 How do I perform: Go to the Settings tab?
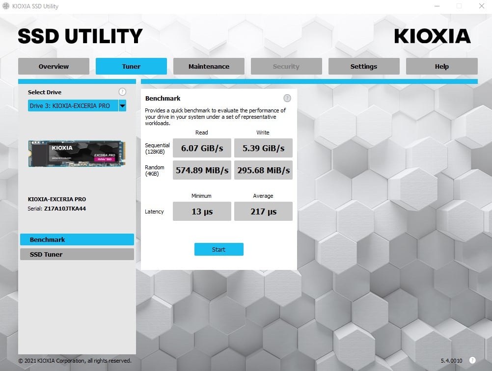pos(363,66)
